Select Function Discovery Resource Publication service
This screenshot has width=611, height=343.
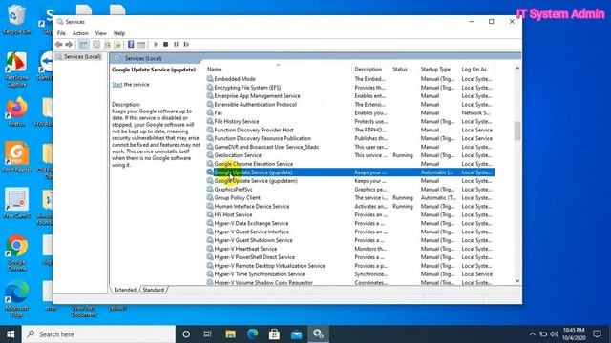350,138
